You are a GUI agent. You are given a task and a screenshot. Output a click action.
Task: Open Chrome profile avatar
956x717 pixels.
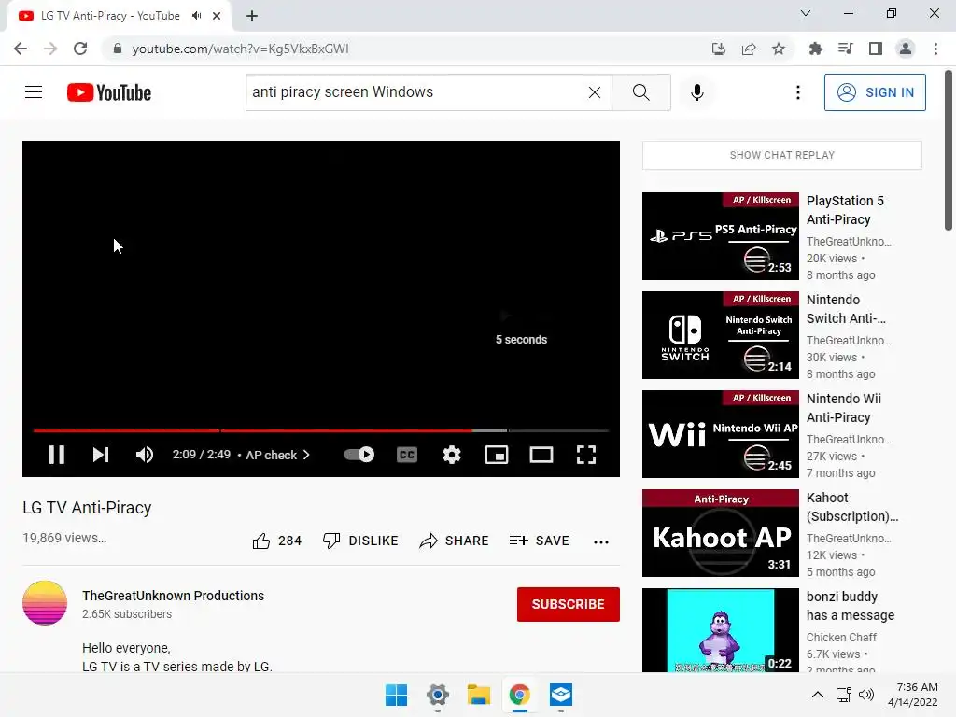pos(906,49)
